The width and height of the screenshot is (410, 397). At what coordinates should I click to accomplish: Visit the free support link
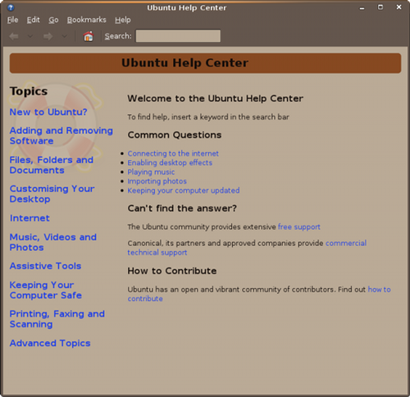[299, 227]
